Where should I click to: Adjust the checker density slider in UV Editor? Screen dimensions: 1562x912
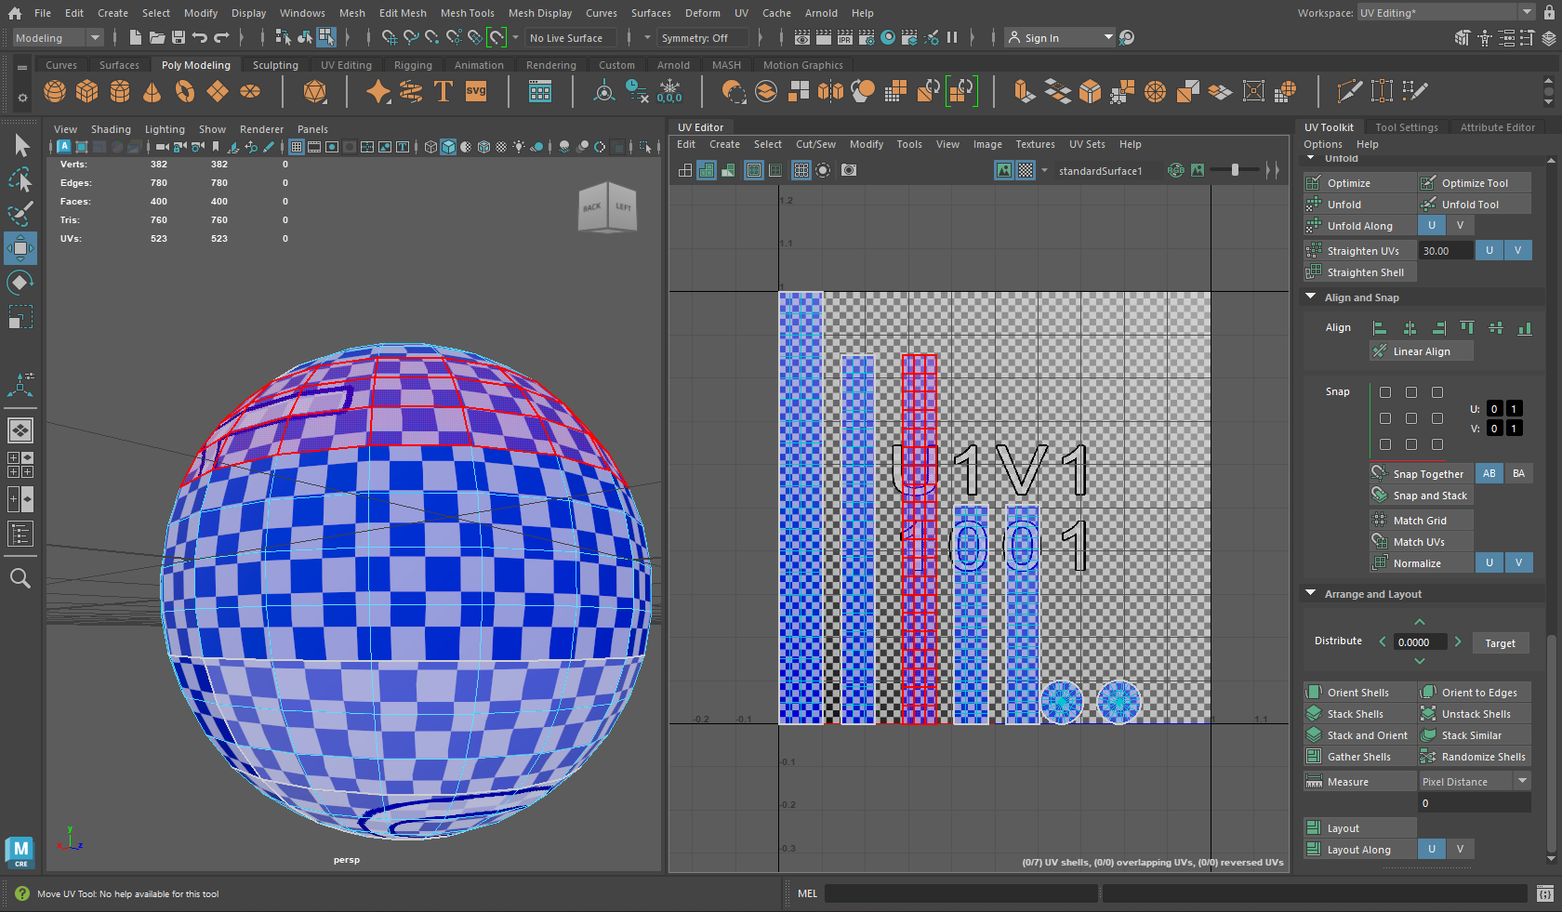tap(1237, 170)
